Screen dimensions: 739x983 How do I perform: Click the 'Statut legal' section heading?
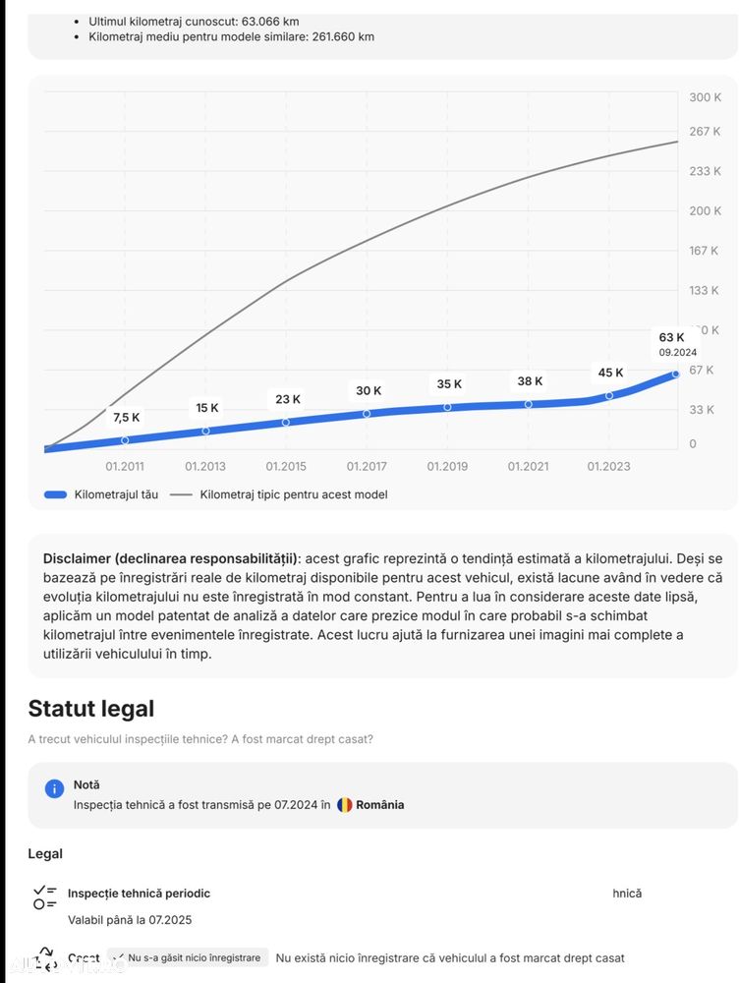(x=90, y=709)
